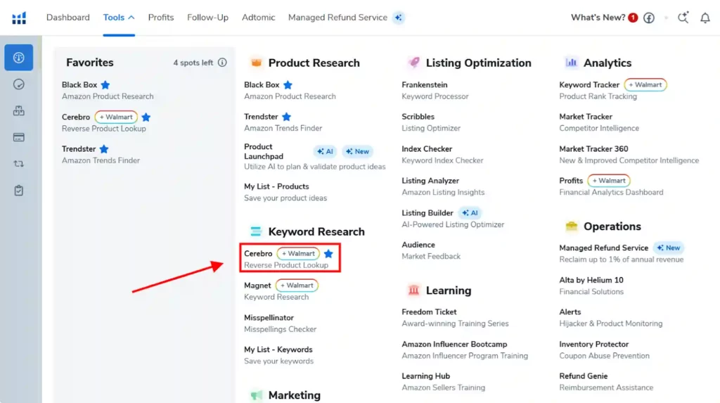
Task: Click the Product Research section icon
Action: pyautogui.click(x=256, y=63)
